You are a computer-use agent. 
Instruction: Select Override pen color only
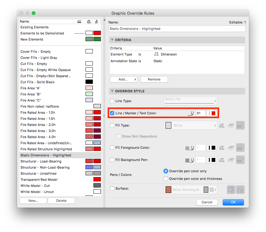(166, 171)
